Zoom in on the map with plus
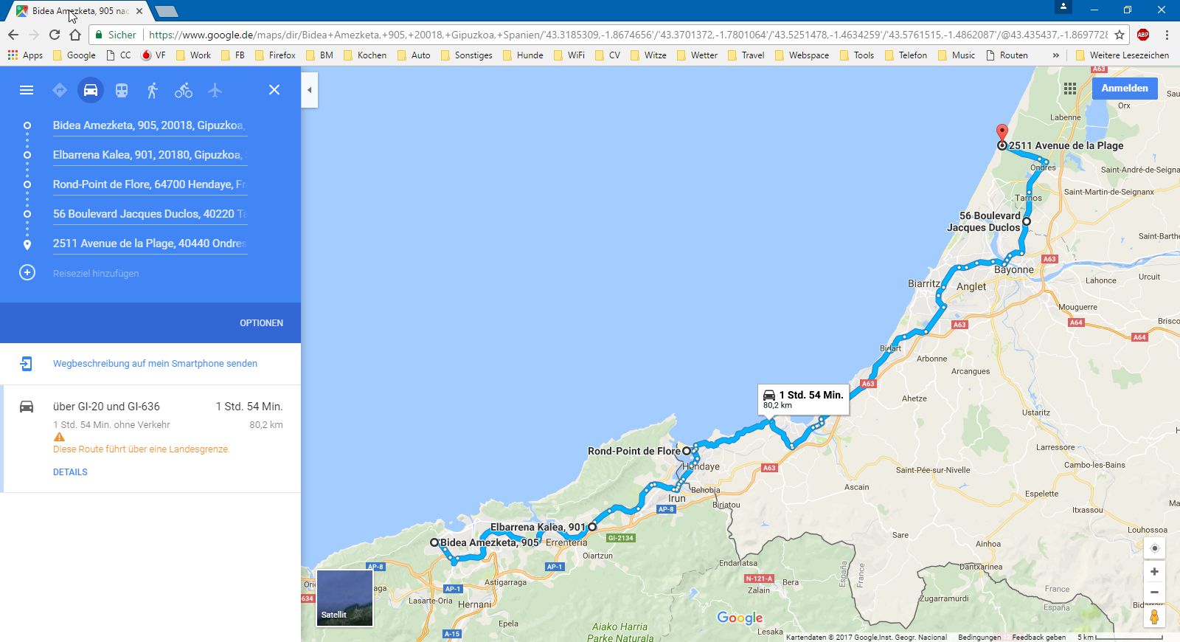The width and height of the screenshot is (1180, 642). click(1154, 572)
